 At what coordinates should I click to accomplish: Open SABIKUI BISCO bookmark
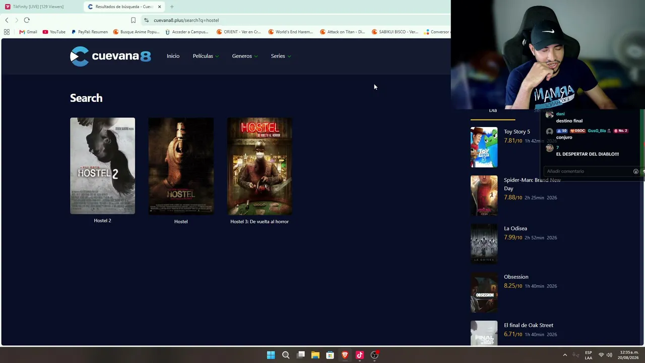coord(395,32)
